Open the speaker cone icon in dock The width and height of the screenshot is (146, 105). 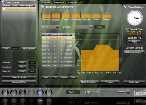(x=23, y=92)
